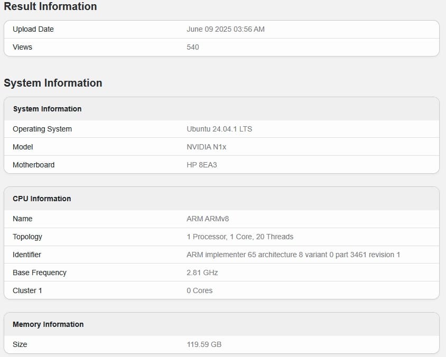
Task: Click the HP 8EA3 motherboard value
Action: click(202, 165)
